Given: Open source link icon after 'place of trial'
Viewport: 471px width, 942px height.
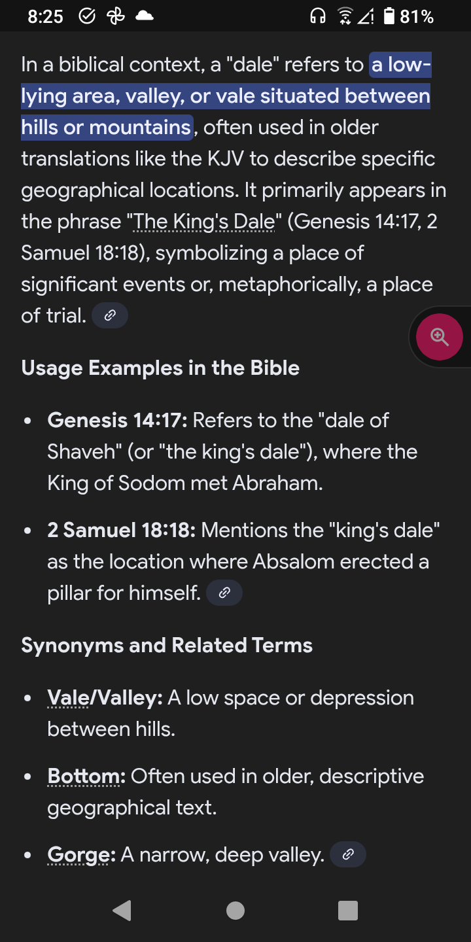Looking at the screenshot, I should tap(110, 316).
